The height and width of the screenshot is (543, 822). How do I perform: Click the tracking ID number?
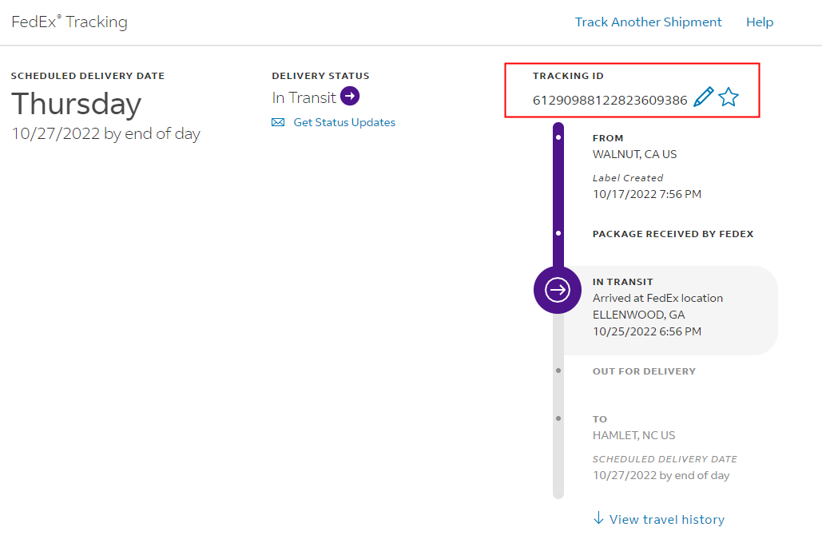click(610, 100)
